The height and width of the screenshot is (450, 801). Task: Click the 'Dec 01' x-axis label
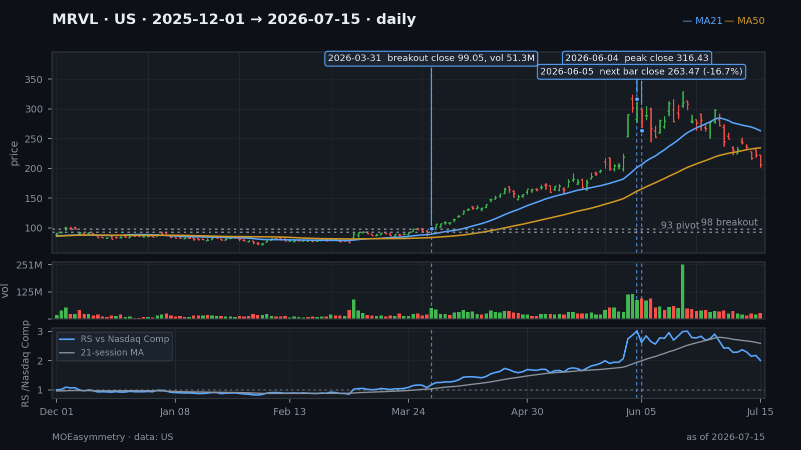click(x=57, y=412)
